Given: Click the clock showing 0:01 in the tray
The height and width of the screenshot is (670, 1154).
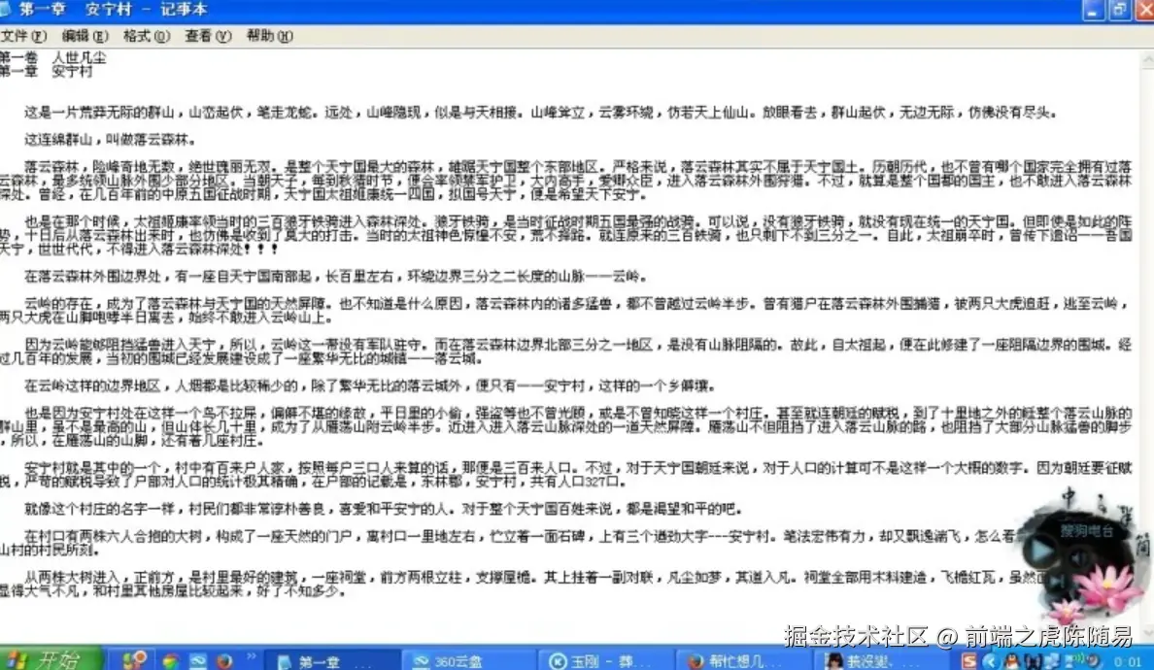Looking at the screenshot, I should click(x=1128, y=660).
